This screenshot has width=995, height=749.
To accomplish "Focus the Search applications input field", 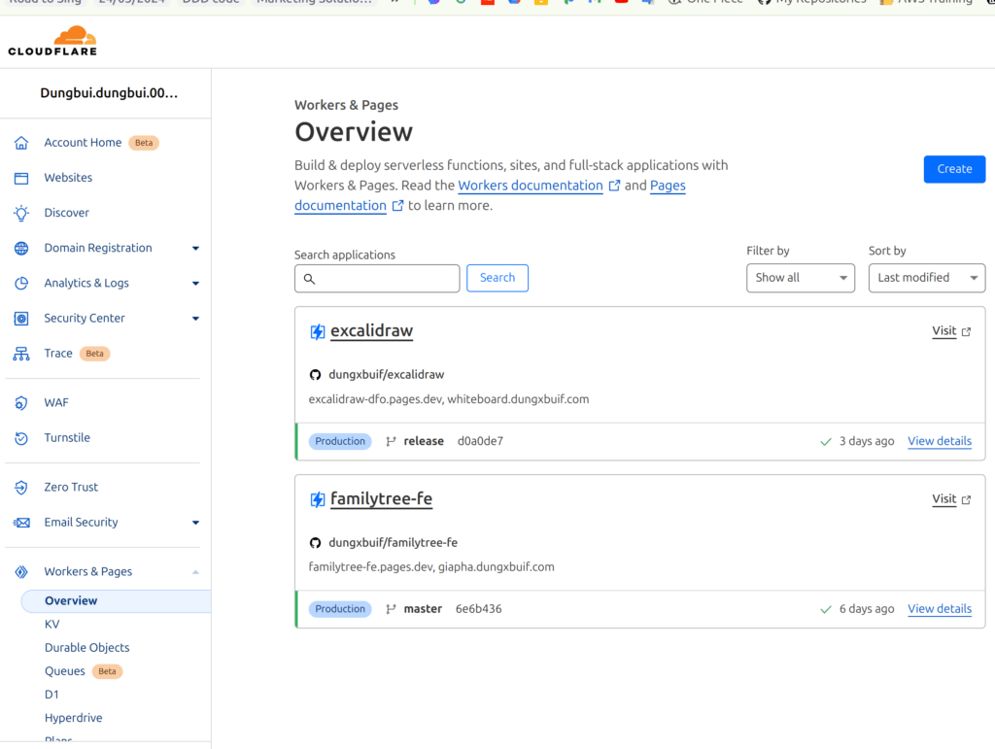I will (x=377, y=279).
